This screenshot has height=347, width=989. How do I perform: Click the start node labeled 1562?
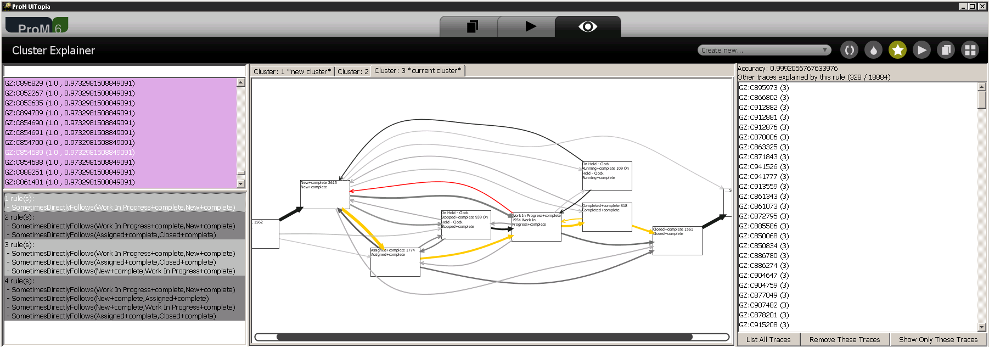266,234
